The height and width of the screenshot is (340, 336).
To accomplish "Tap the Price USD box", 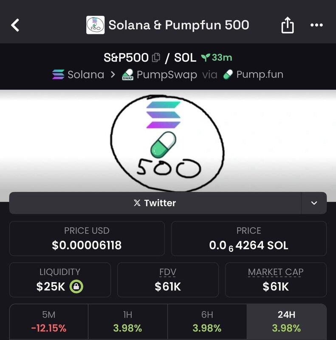I will [x=87, y=238].
